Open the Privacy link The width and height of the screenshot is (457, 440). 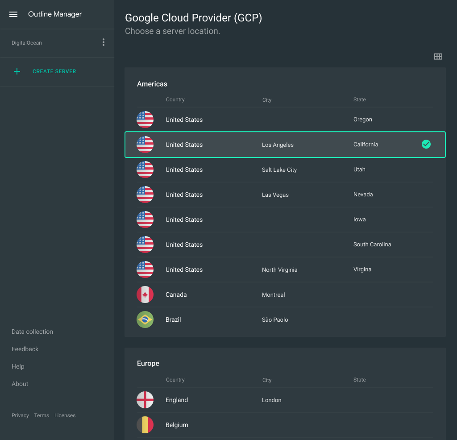pos(20,415)
